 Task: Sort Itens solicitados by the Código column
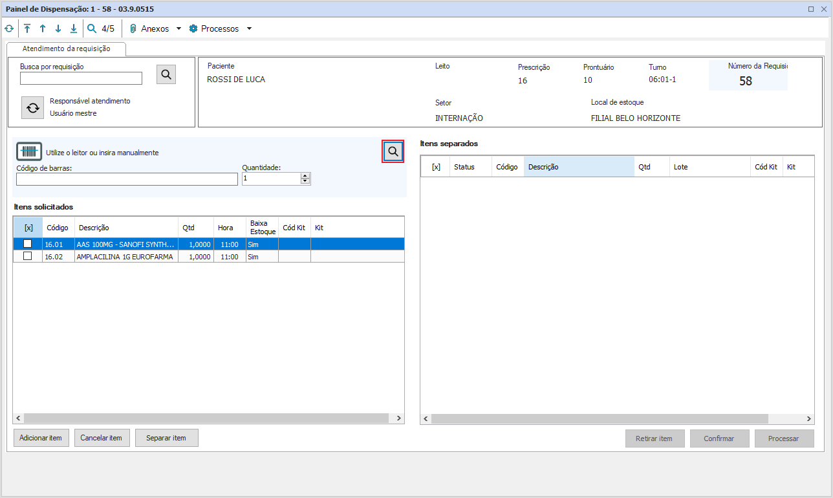(58, 228)
